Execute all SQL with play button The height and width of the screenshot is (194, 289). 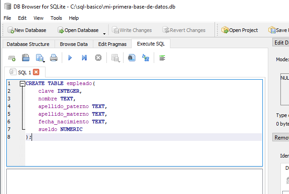(x=70, y=58)
